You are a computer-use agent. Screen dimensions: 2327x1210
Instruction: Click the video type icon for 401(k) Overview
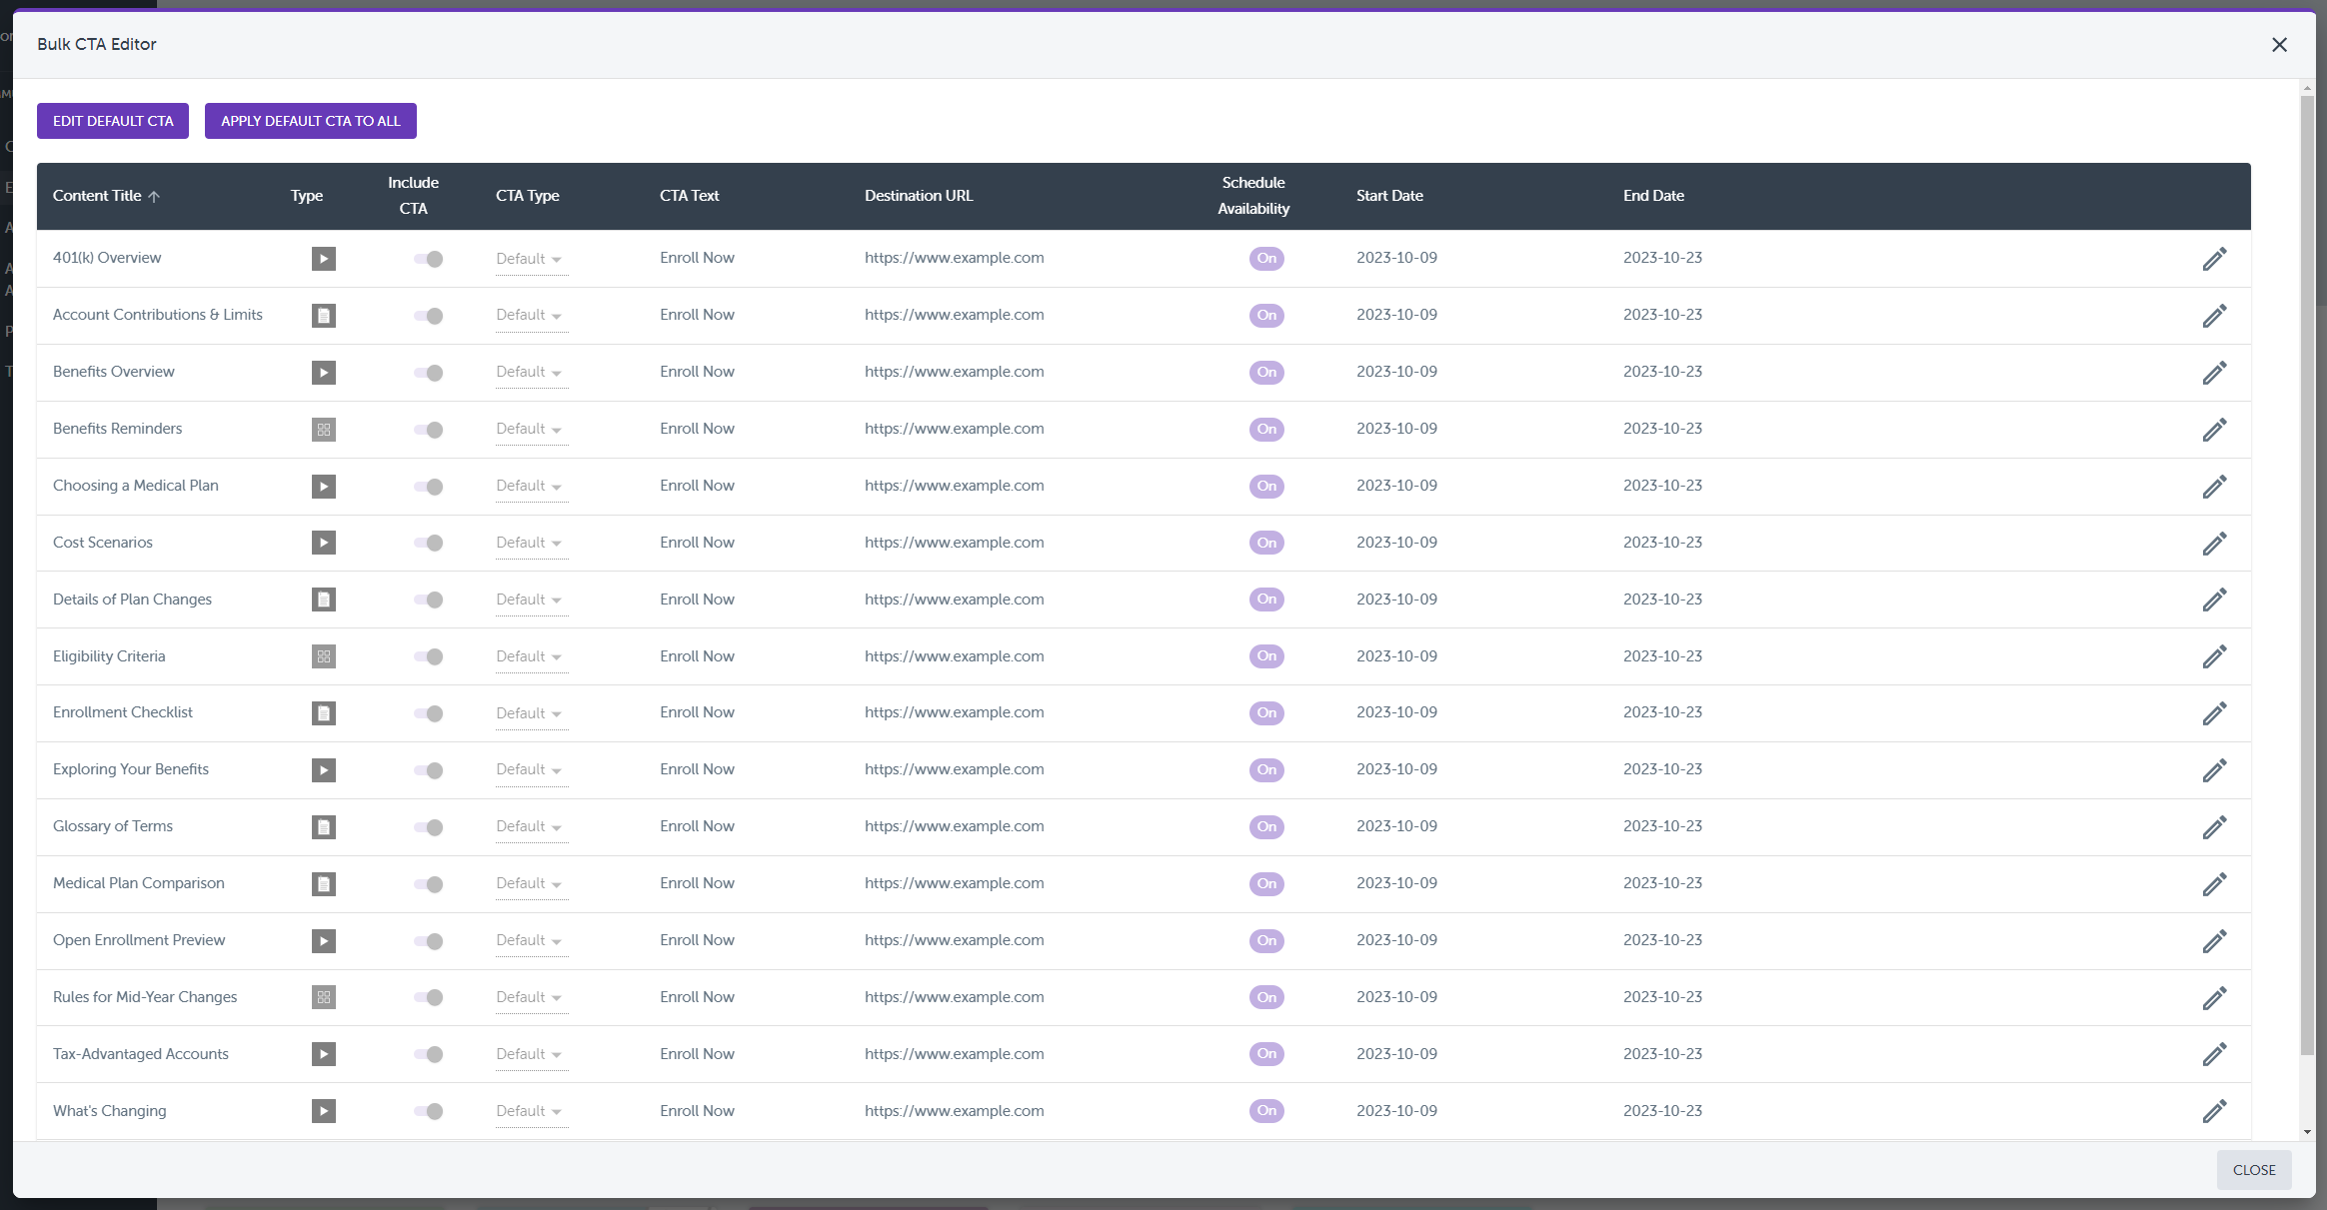(x=323, y=258)
